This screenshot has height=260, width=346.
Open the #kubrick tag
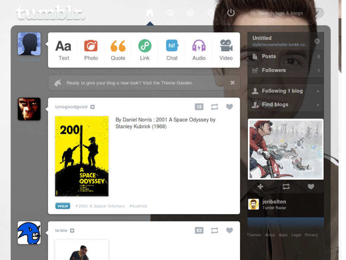[138, 206]
